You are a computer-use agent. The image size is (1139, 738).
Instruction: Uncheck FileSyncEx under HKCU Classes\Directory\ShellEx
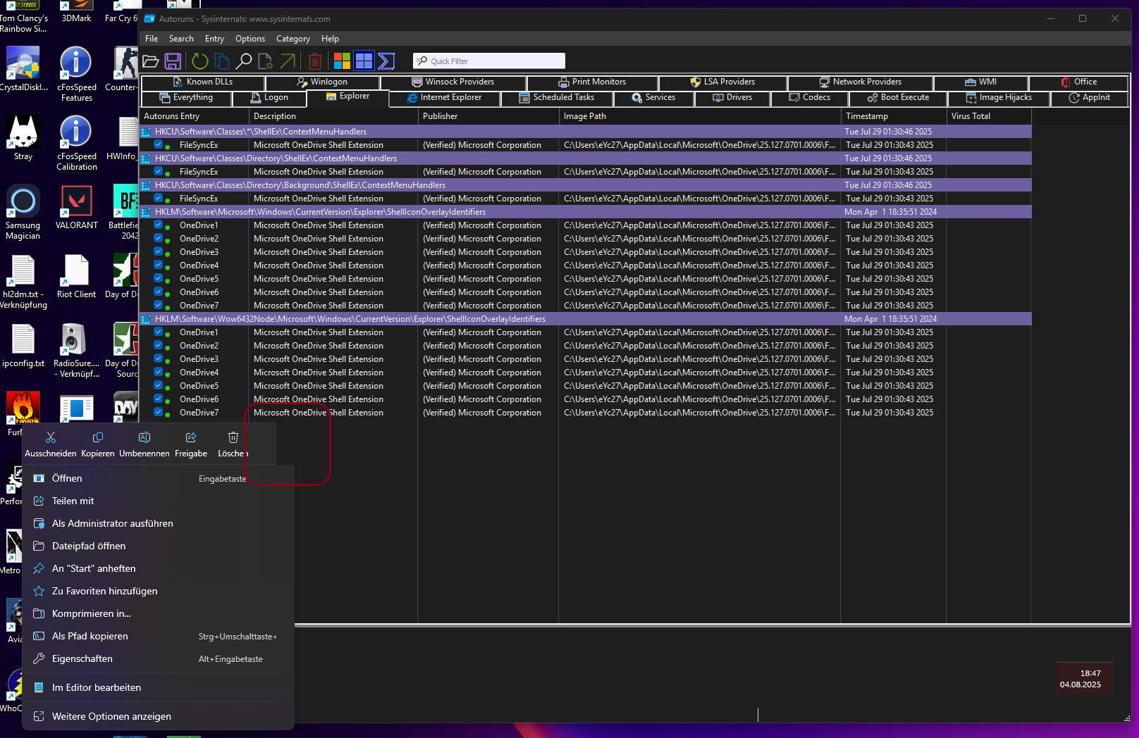(x=159, y=171)
